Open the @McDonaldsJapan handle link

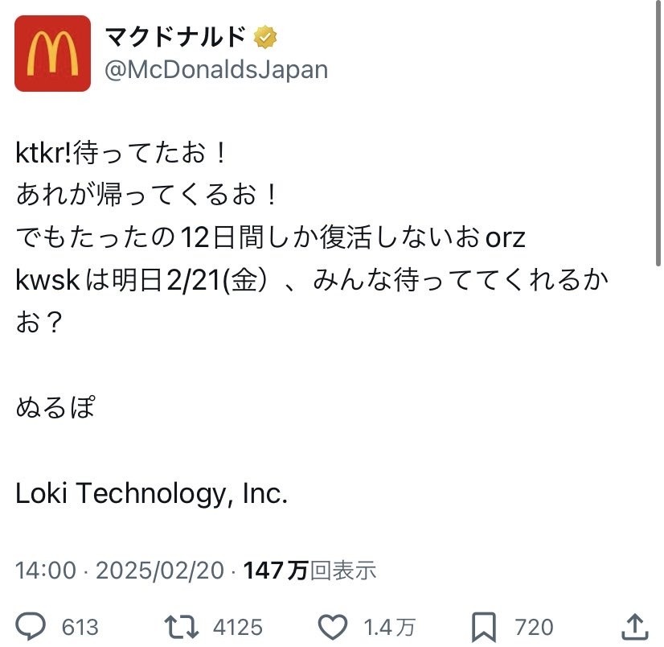tap(216, 69)
